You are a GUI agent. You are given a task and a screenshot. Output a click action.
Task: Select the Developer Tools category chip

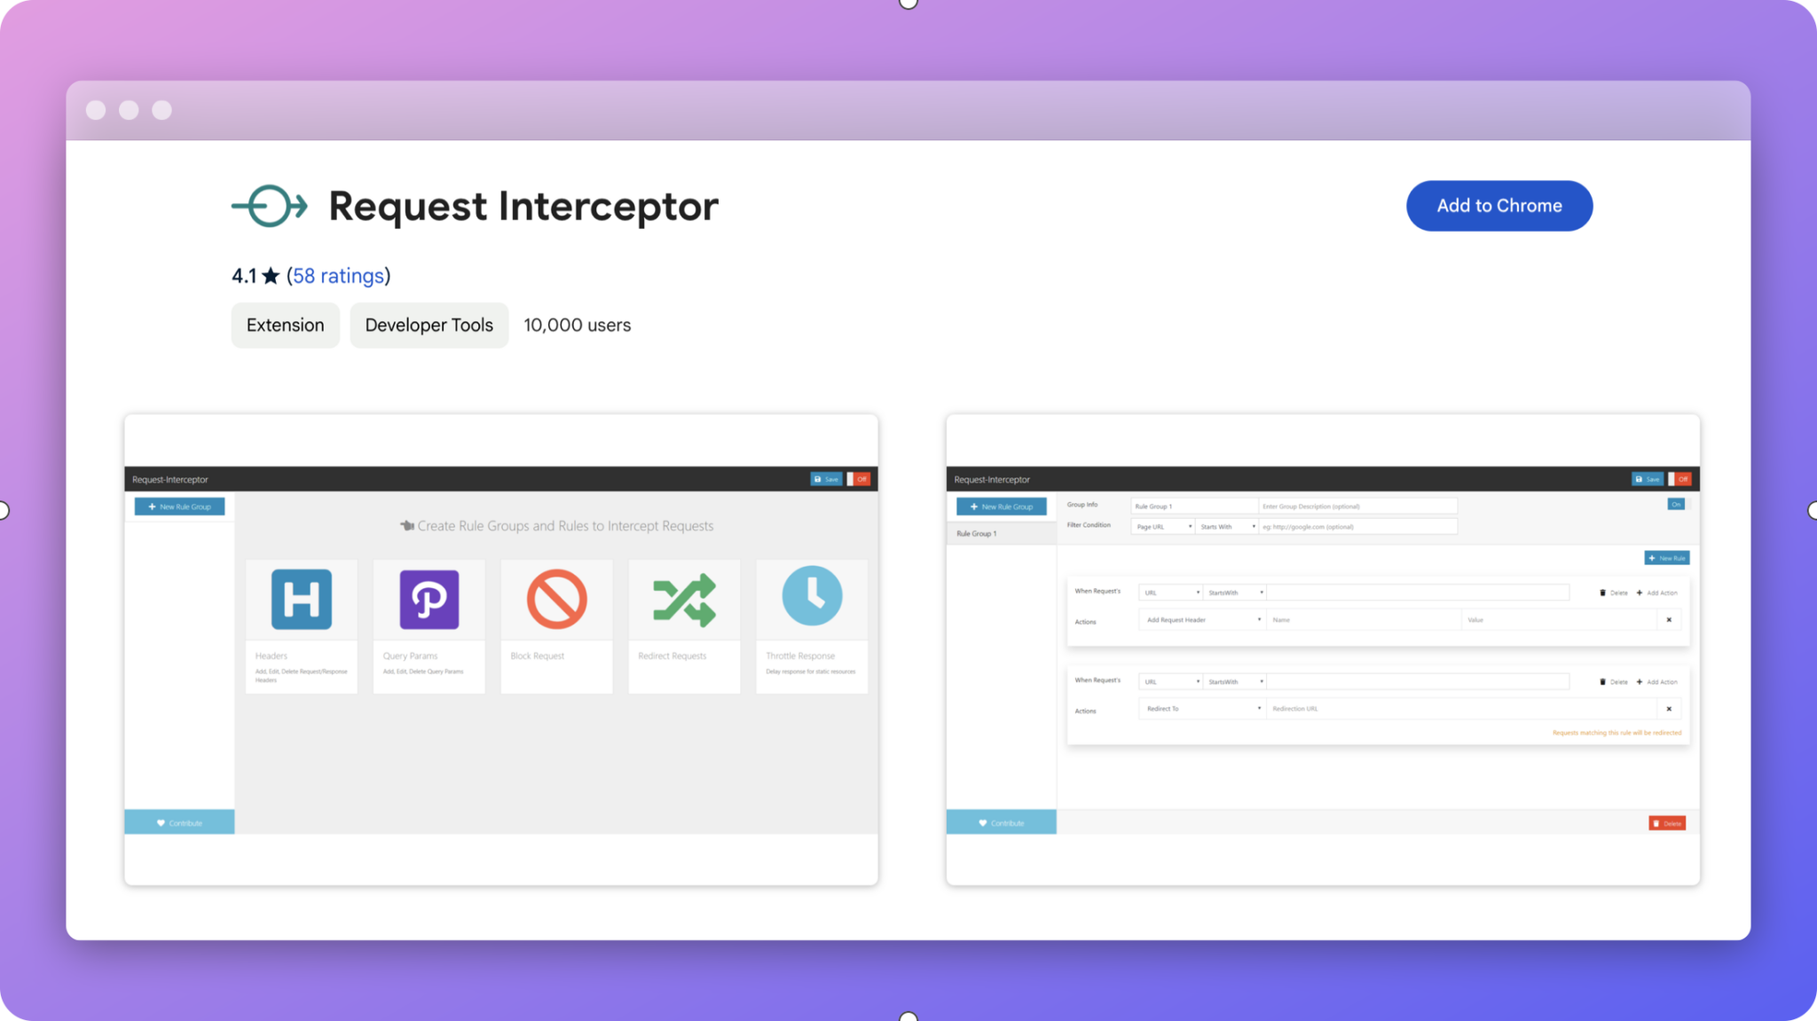(429, 325)
